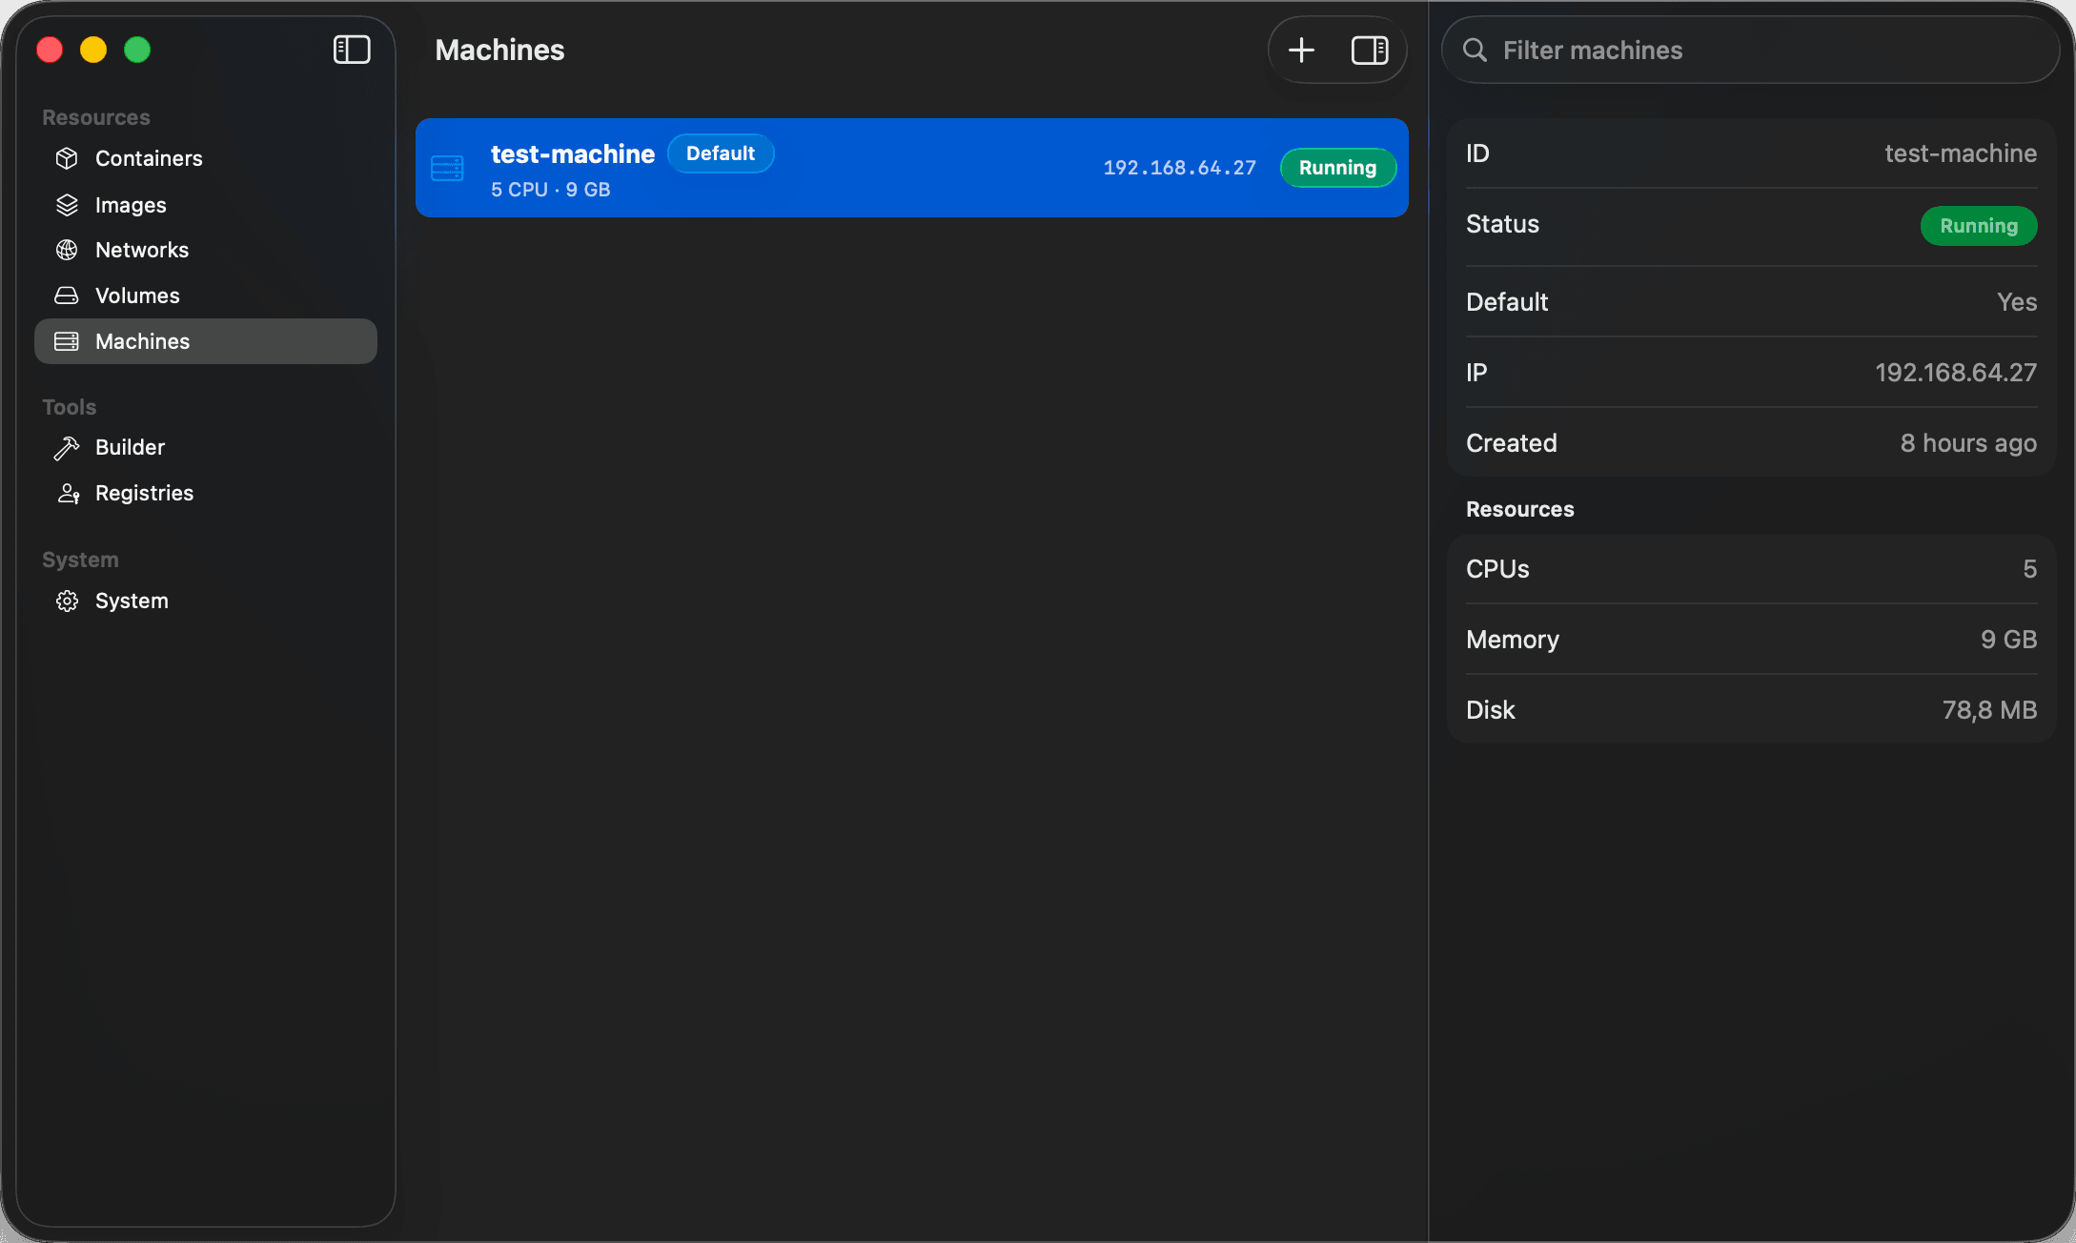Click the Resources heading in details panel
This screenshot has width=2076, height=1243.
coord(1519,509)
